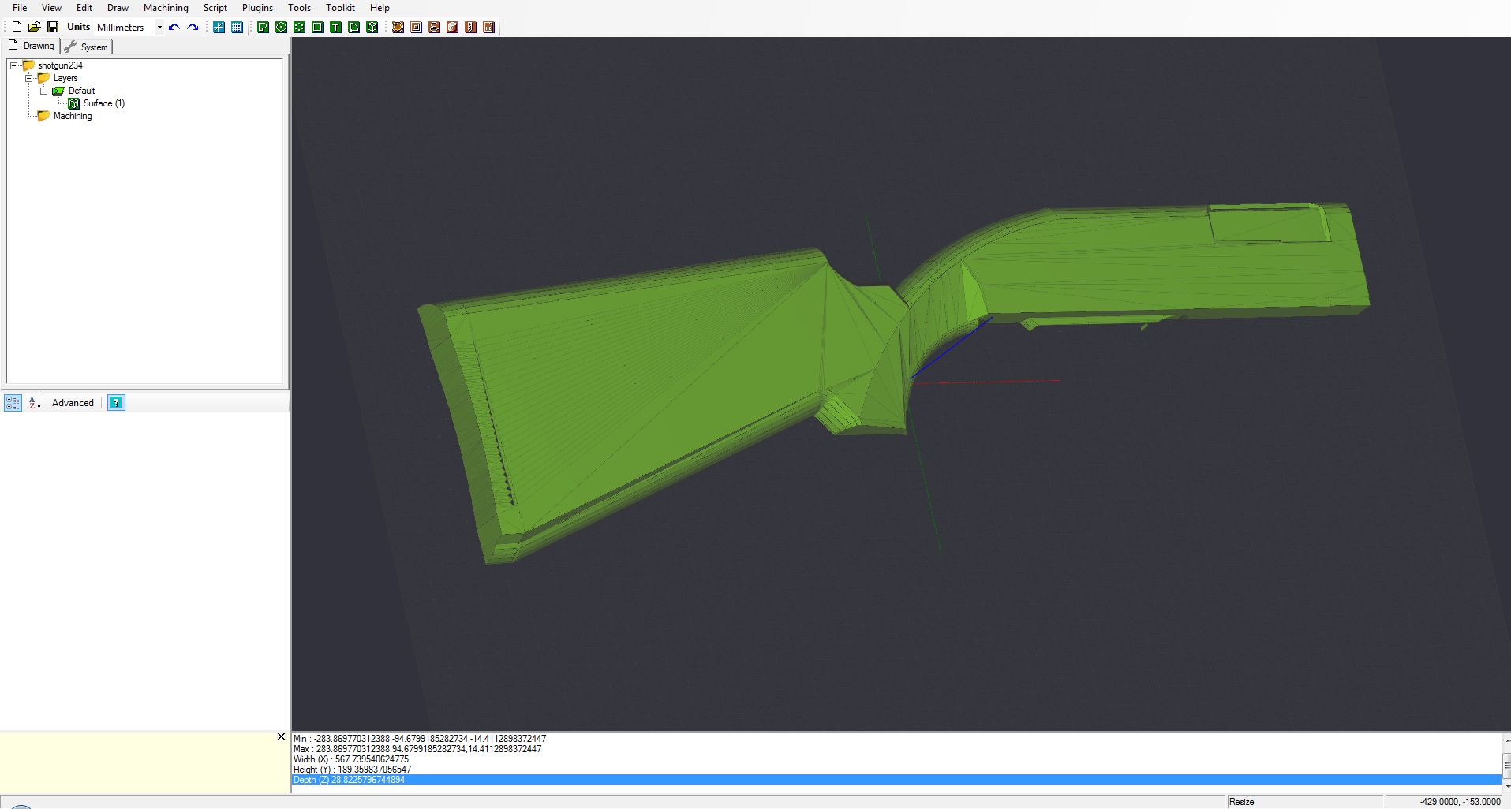1511x809 pixels.
Task: Click the blue Undo arrow
Action: pyautogui.click(x=174, y=28)
